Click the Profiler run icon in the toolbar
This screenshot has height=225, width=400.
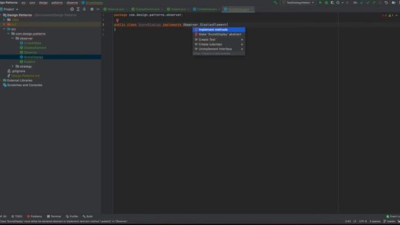pyautogui.click(x=338, y=2)
